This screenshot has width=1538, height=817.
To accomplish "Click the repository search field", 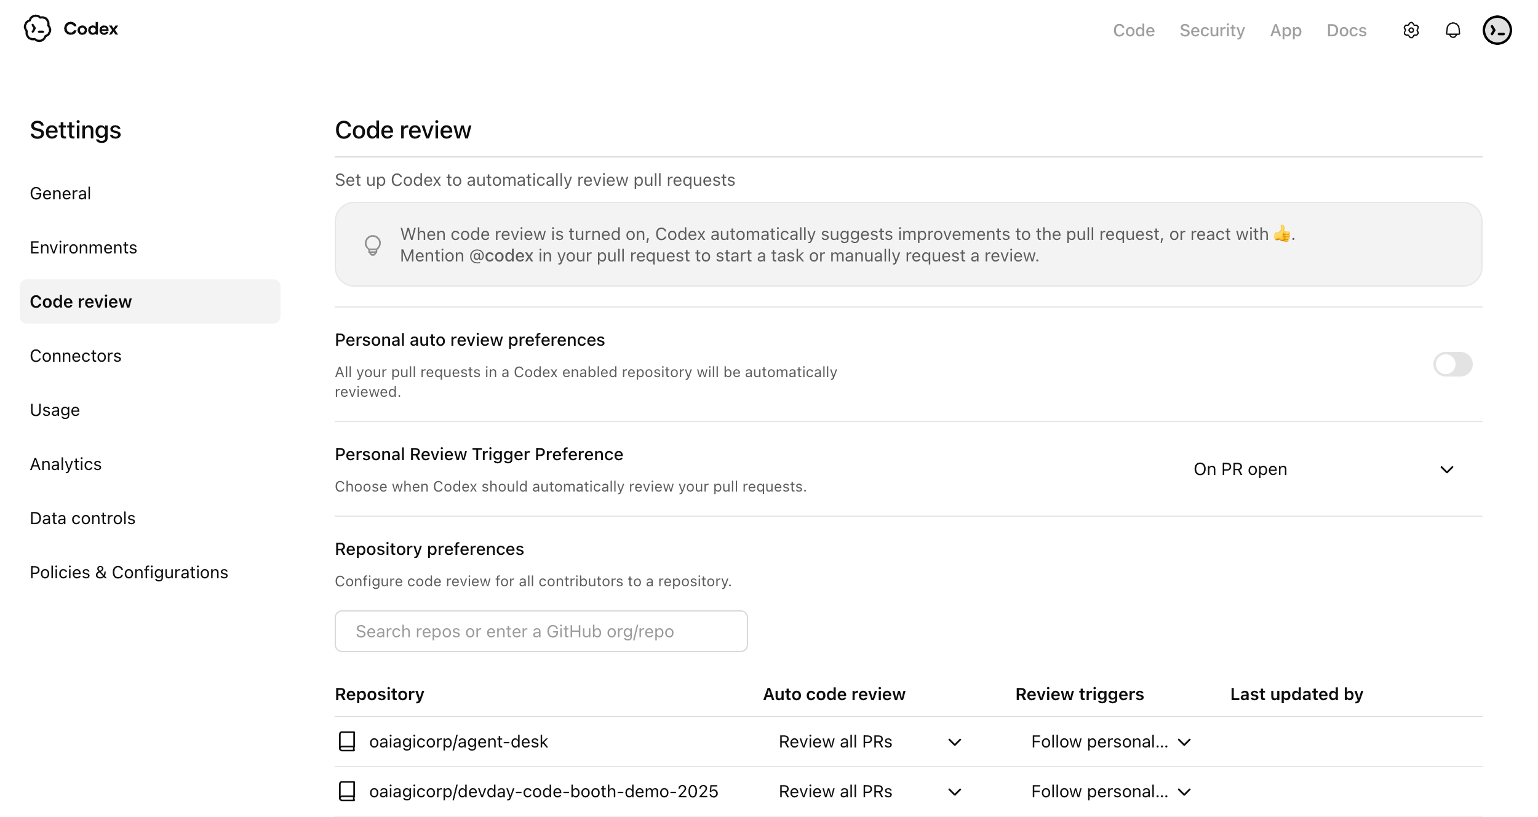I will click(541, 631).
